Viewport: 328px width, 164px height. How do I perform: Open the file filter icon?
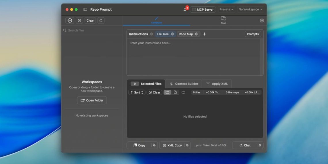[x=79, y=20]
